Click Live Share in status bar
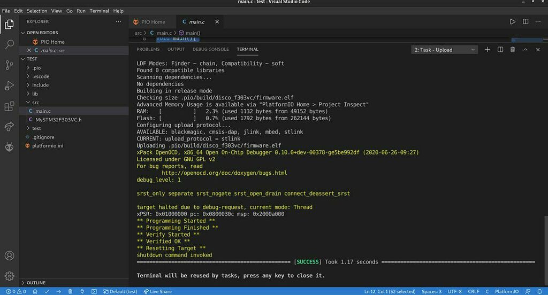This screenshot has height=295, width=548. (157, 291)
